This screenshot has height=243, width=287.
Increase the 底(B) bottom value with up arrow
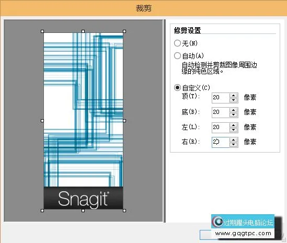[233, 110]
